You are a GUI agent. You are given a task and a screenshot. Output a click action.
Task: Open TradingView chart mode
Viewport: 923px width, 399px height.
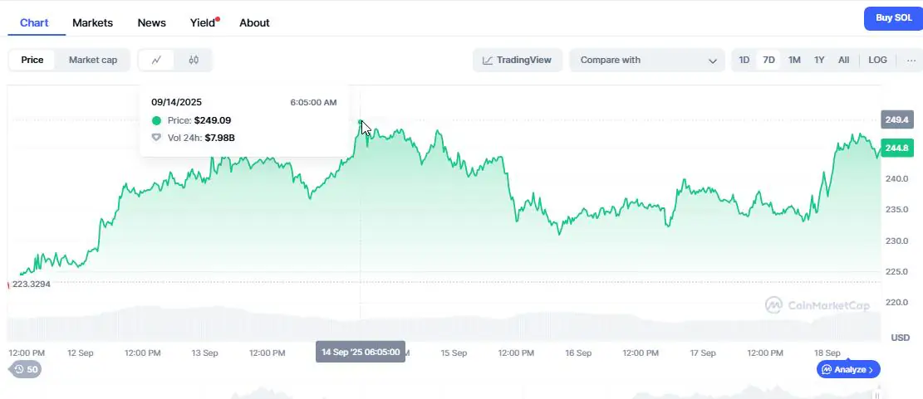[518, 60]
